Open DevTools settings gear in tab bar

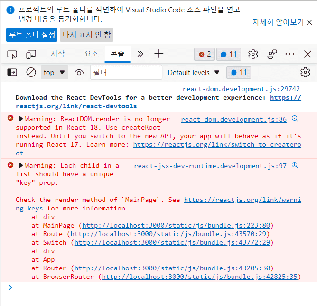tap(253, 54)
